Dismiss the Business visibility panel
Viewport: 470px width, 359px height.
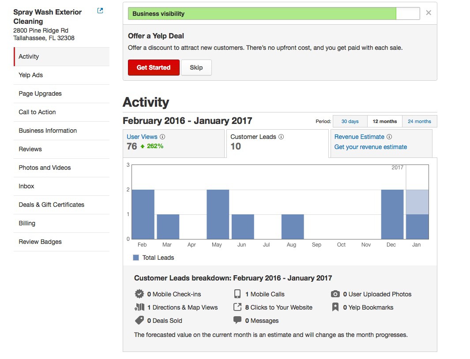point(429,13)
